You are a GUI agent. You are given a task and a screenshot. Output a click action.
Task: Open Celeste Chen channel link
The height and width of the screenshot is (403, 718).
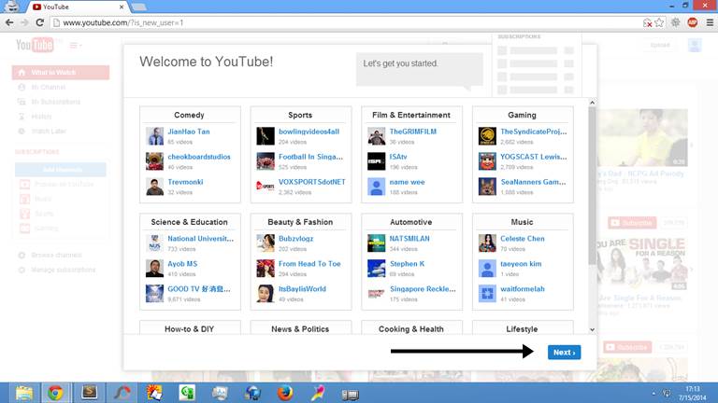coord(523,239)
